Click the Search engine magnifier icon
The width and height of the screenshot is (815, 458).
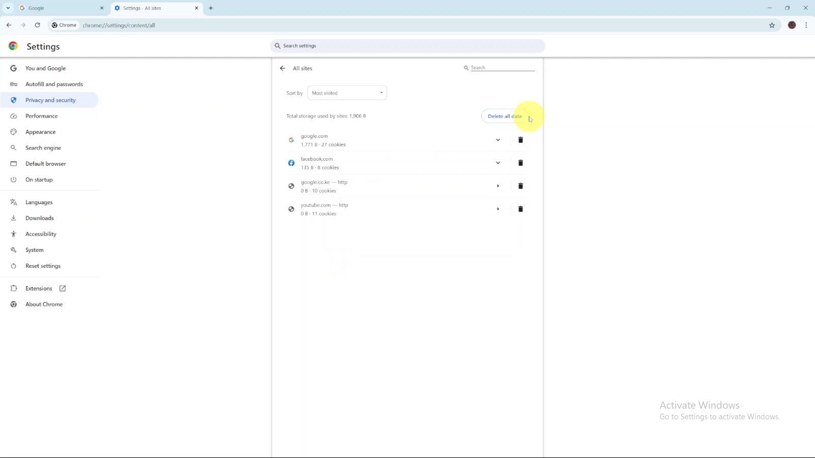(14, 148)
